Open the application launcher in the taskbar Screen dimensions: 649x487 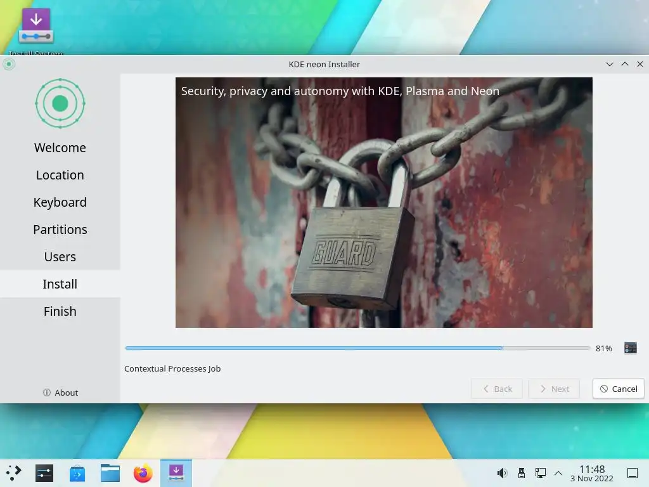pyautogui.click(x=14, y=473)
